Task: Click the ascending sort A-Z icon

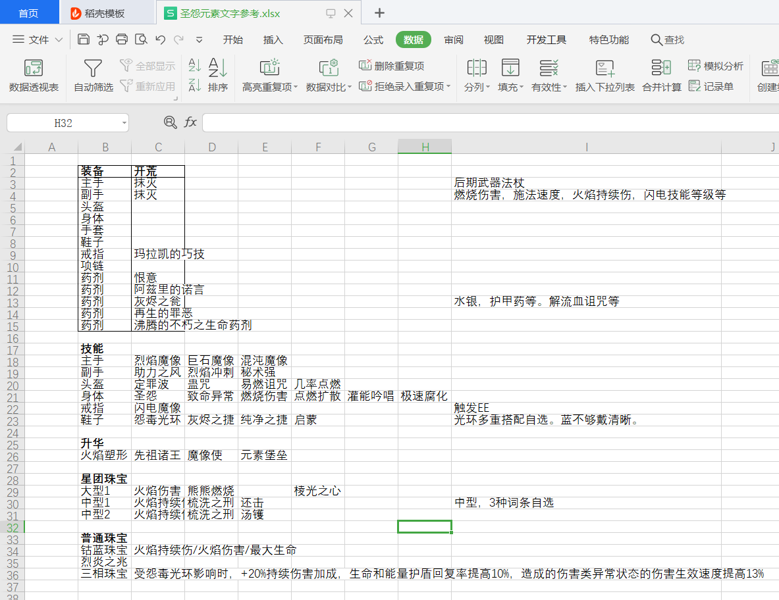Action: tap(195, 65)
